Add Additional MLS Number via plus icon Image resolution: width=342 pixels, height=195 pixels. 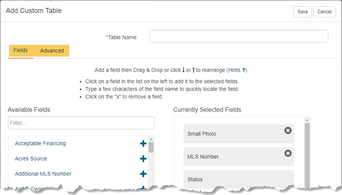pos(143,174)
